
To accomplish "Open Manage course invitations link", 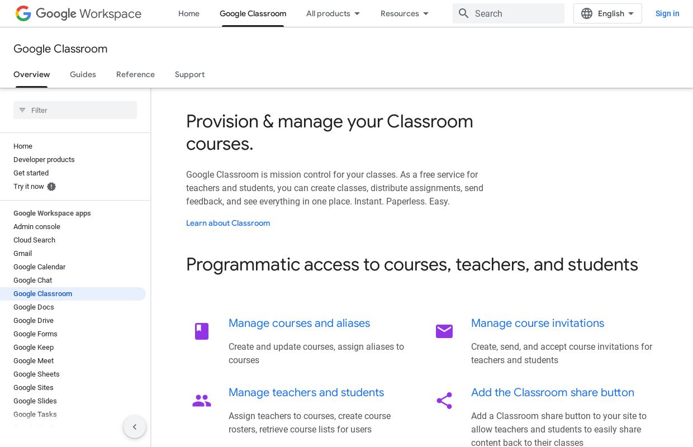I will [x=538, y=323].
